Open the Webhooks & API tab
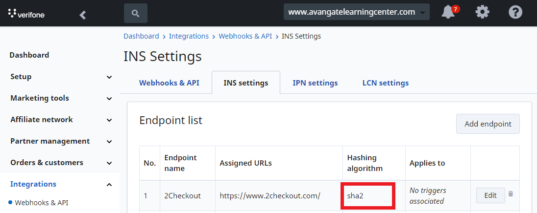The height and width of the screenshot is (213, 537). (169, 83)
